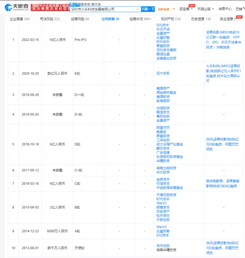
Task: Open the D轮 row news link 快讯坚果投影完成6亿元D轮融资
Action: (222, 144)
